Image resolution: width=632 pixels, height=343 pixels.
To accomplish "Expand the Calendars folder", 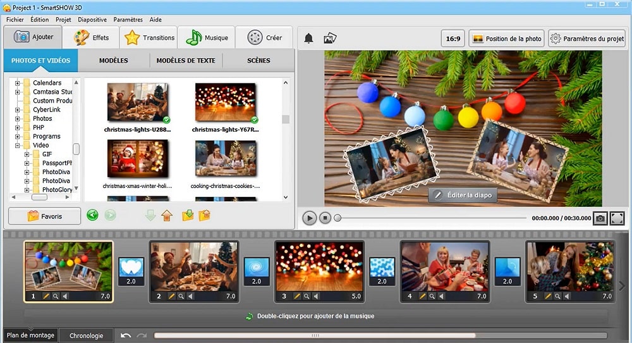I will pyautogui.click(x=17, y=83).
